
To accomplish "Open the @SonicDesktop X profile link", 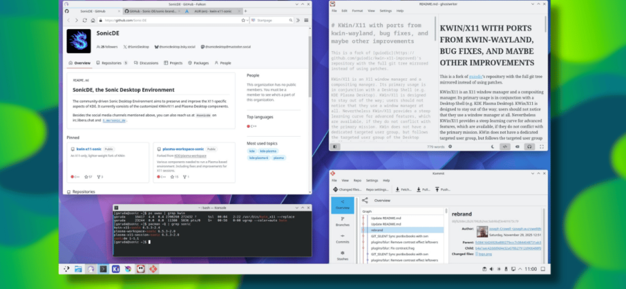I will 136,47.
